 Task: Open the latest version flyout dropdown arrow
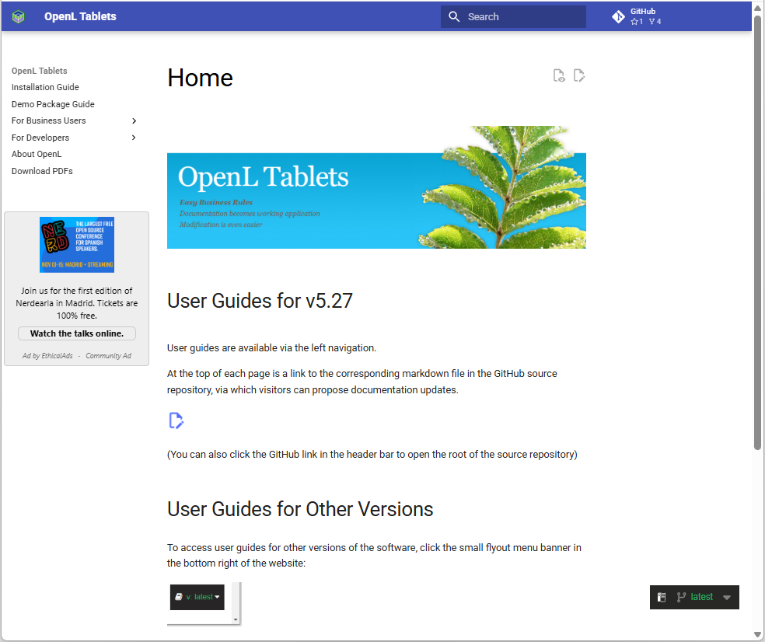726,598
